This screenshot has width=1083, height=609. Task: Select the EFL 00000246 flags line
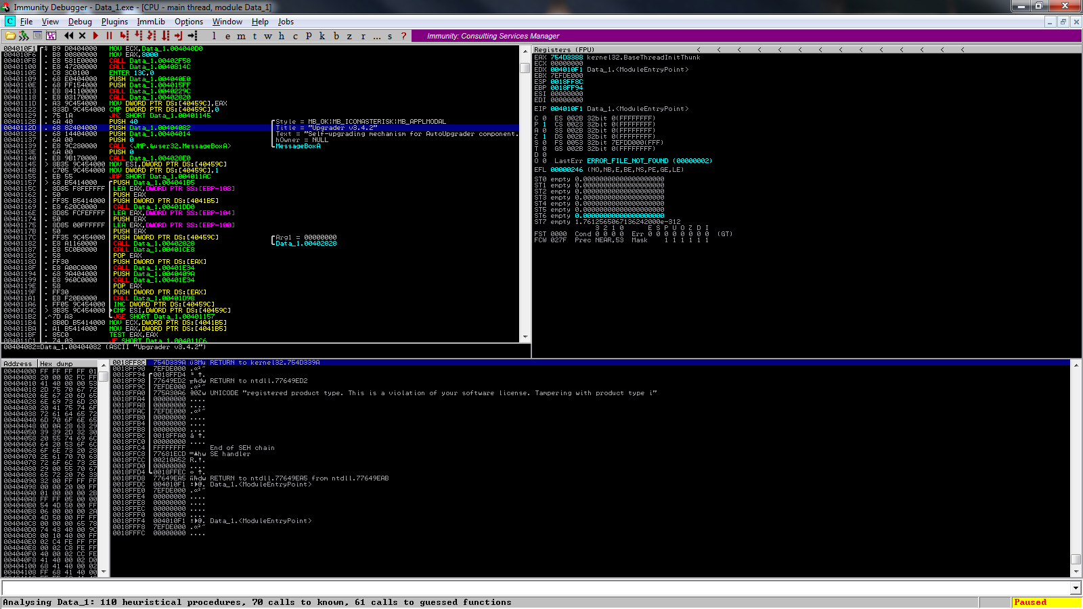[x=609, y=170]
